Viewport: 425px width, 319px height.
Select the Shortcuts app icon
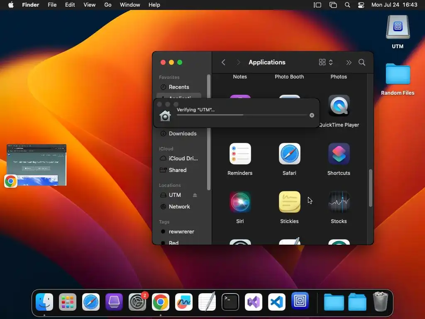click(339, 154)
